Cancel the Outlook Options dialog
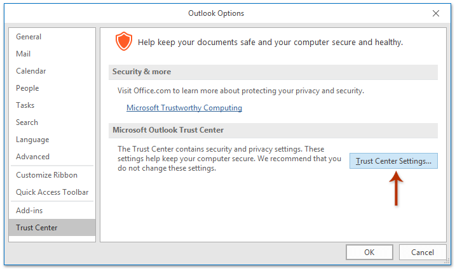455x269 pixels. 423,253
